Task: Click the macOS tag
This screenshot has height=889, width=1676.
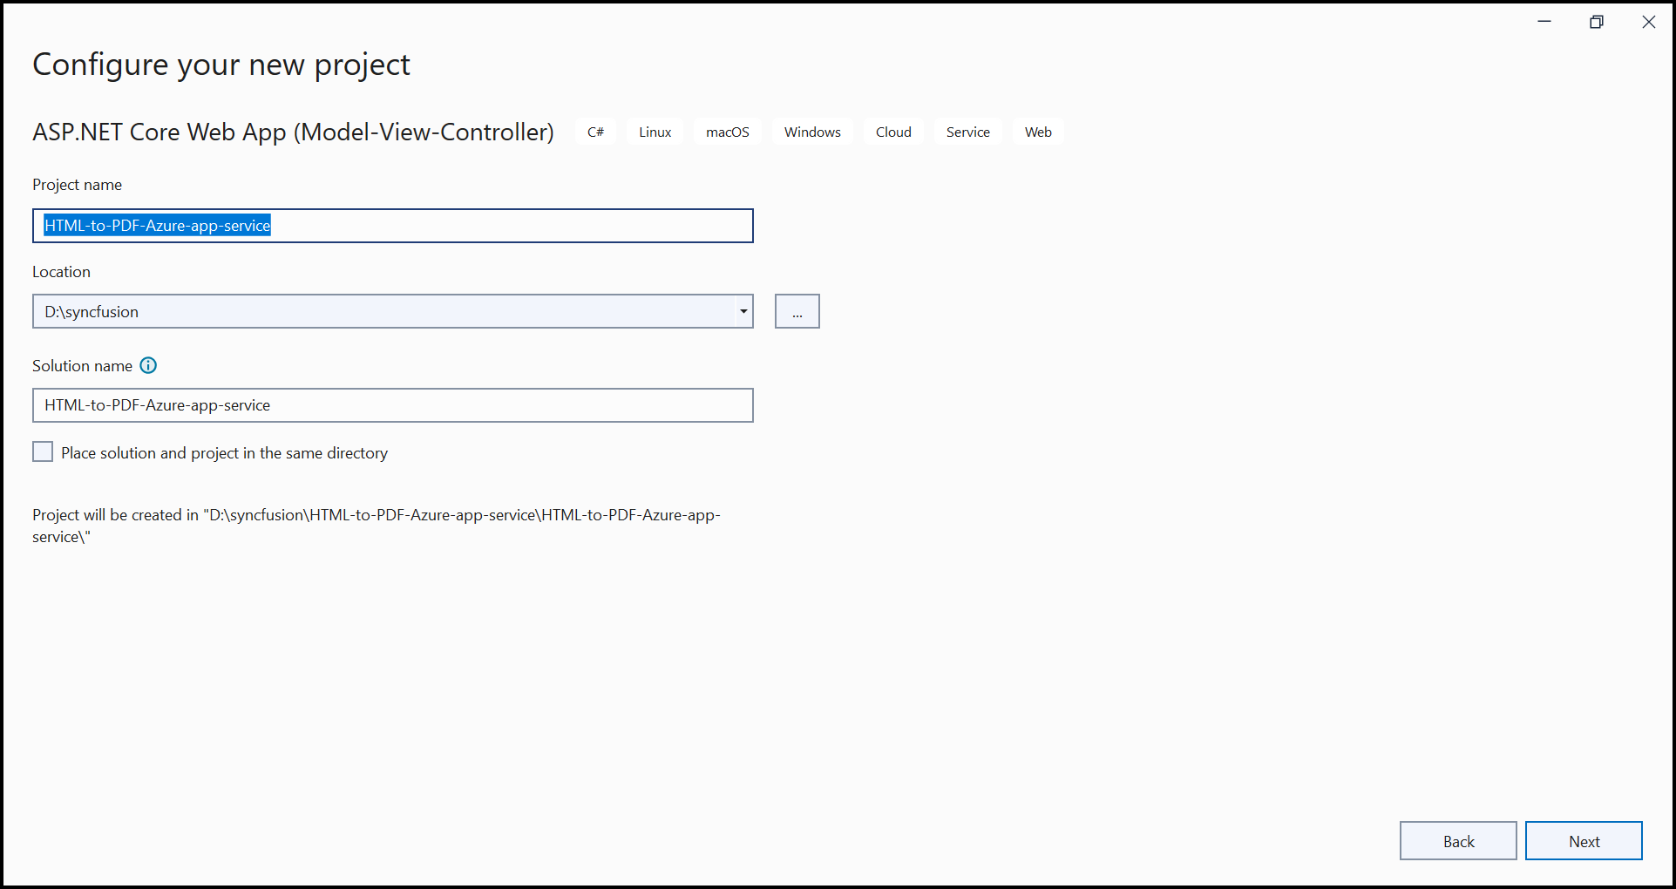Action: (x=728, y=132)
